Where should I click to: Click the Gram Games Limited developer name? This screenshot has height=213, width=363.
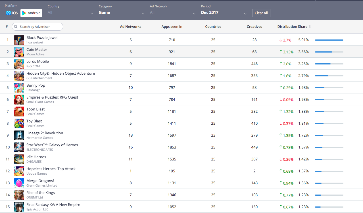[42, 185]
